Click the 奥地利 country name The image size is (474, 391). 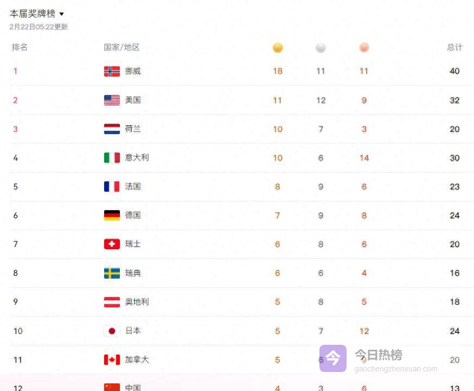coord(137,301)
